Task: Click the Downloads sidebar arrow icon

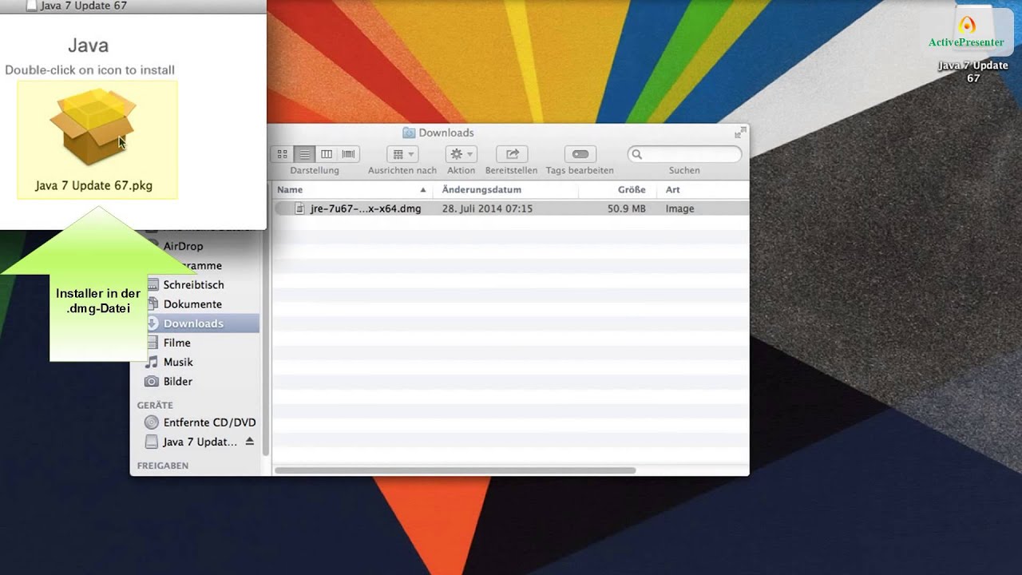Action: pos(152,323)
